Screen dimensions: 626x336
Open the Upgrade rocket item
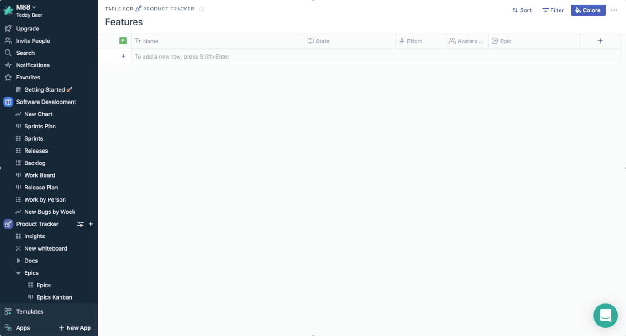pos(27,29)
